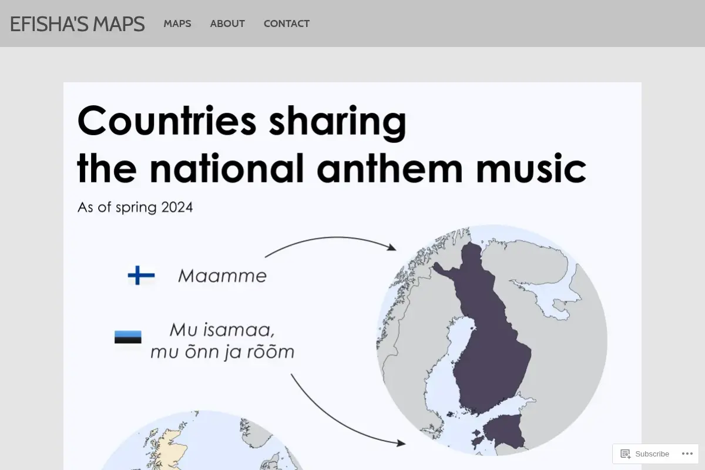Click the 'As of spring 2024' caption

(135, 207)
